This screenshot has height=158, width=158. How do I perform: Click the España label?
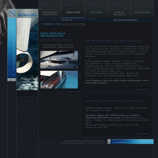click(x=27, y=97)
